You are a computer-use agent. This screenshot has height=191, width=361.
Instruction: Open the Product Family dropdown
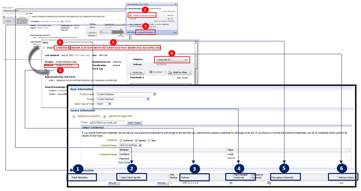126,94
